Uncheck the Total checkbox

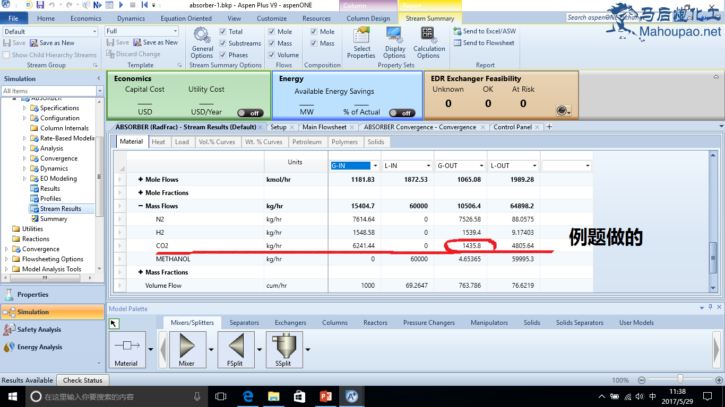[223, 32]
